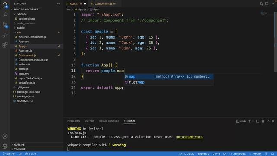Click the compare changes icon in editor toolbar

261,4
